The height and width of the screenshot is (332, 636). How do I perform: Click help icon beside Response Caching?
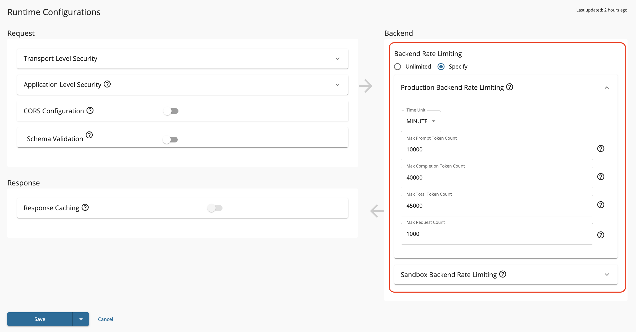pos(85,207)
